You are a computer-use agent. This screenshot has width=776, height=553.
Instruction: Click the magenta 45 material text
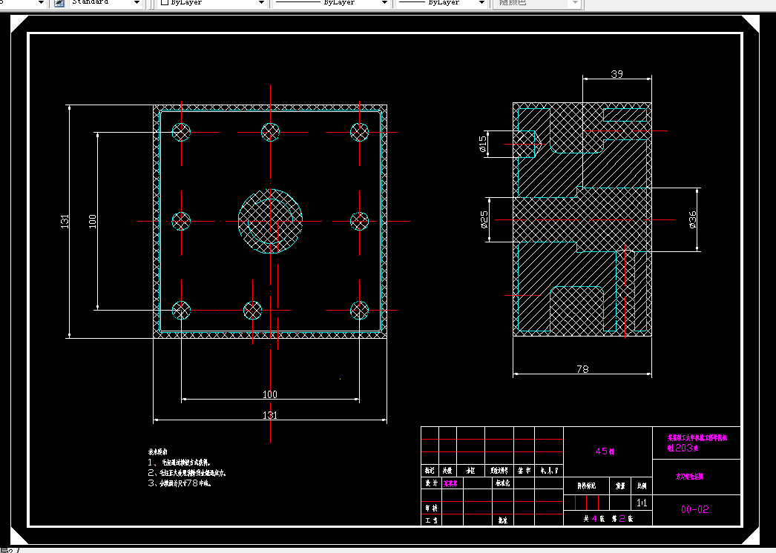[605, 451]
